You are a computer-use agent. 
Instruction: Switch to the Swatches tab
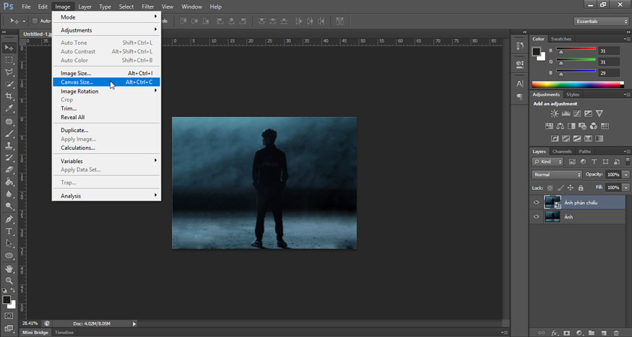561,39
